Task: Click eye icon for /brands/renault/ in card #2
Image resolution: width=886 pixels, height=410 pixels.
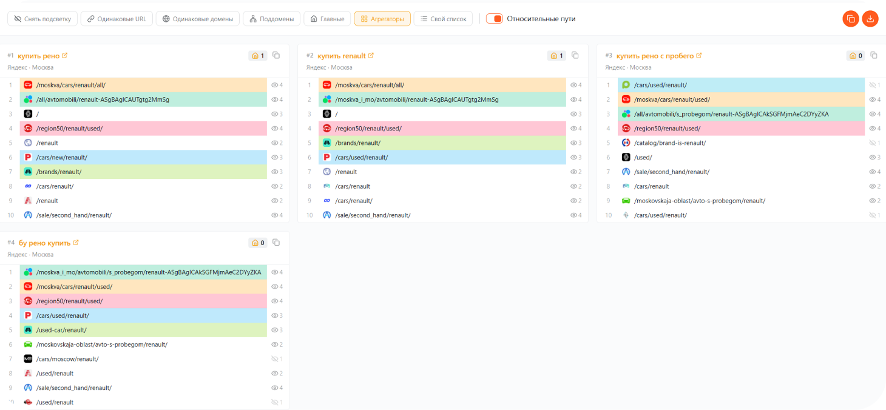Action: pos(573,143)
